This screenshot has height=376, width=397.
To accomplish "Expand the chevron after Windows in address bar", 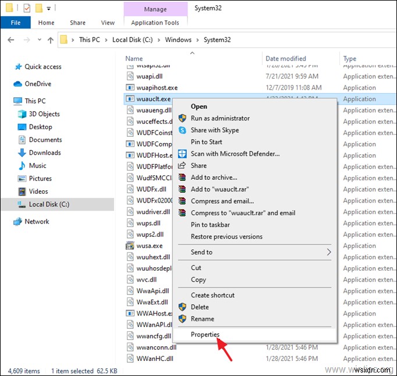I will (197, 40).
